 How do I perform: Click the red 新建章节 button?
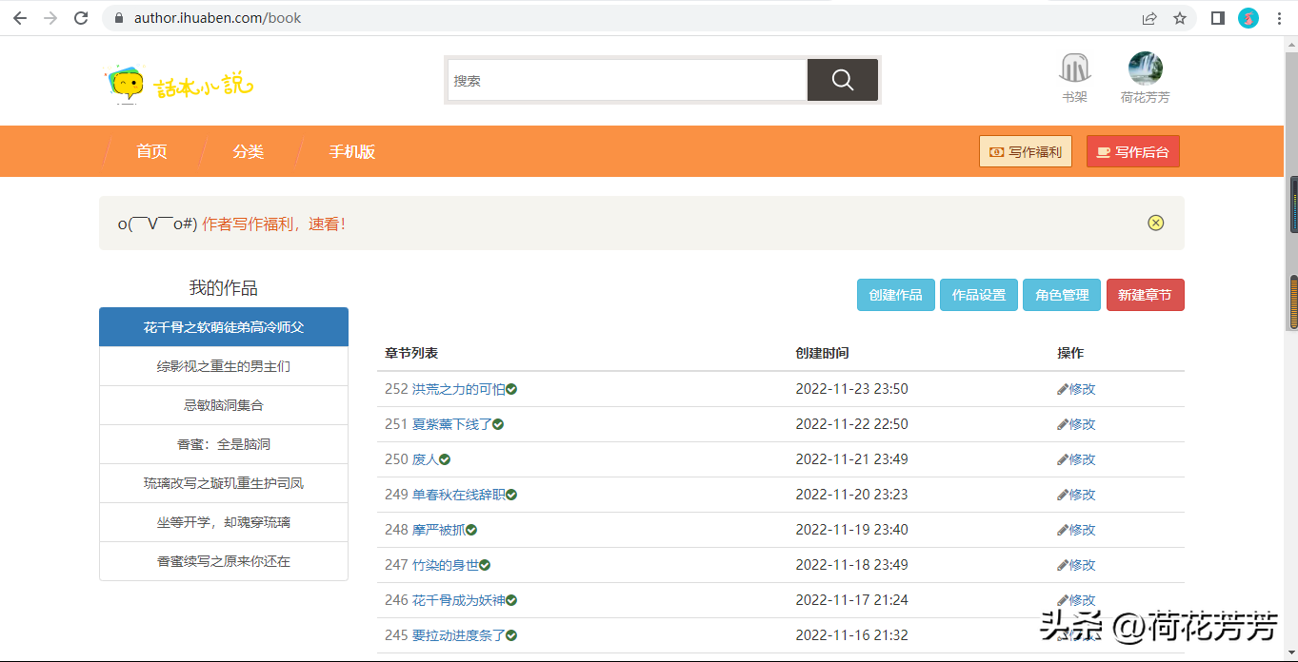point(1145,295)
